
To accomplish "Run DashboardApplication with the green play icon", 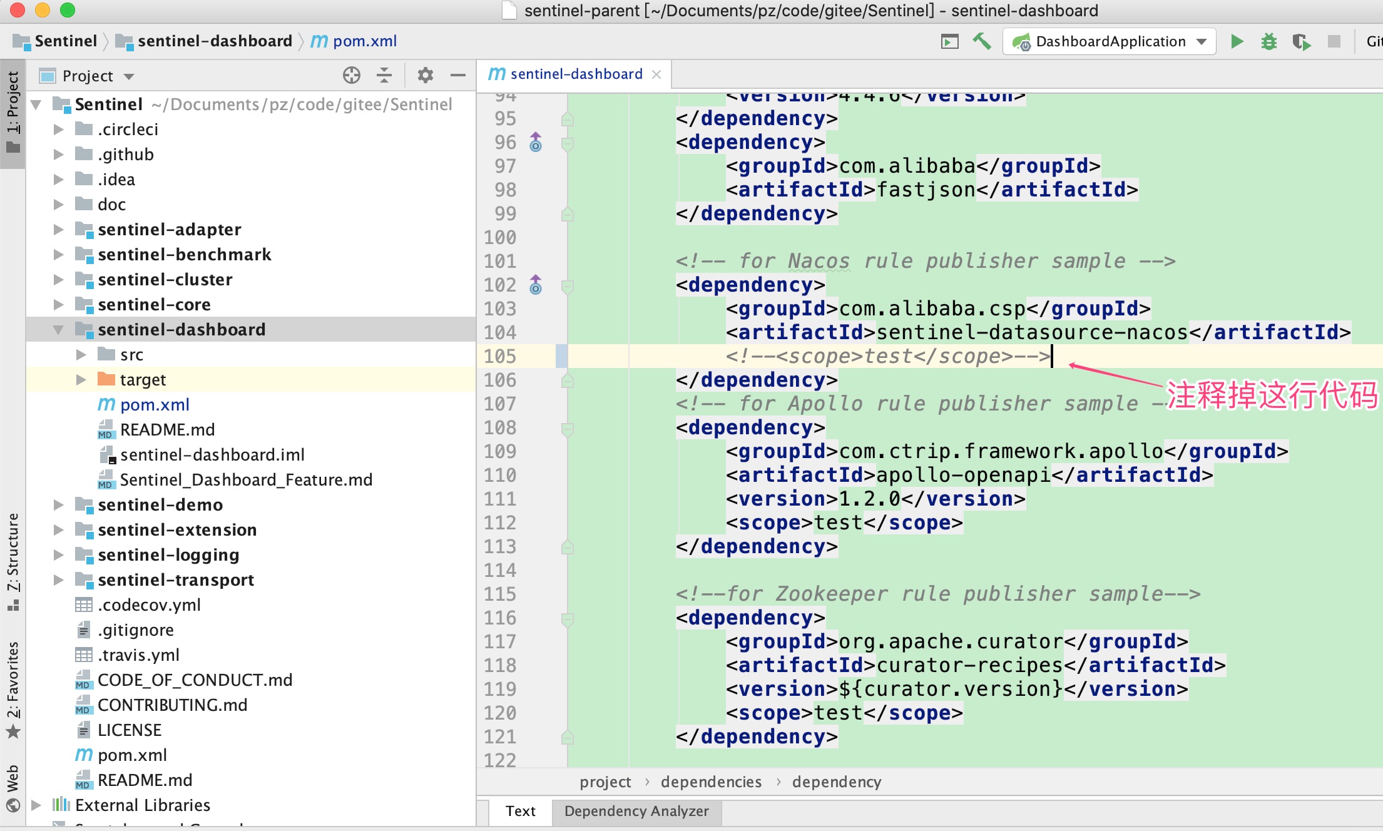I will click(x=1237, y=41).
